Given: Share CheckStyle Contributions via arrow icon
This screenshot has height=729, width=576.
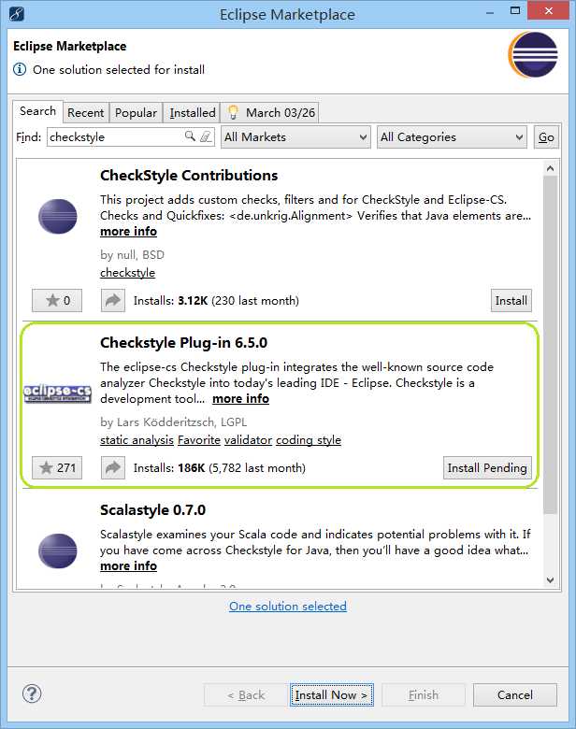Looking at the screenshot, I should (x=113, y=300).
